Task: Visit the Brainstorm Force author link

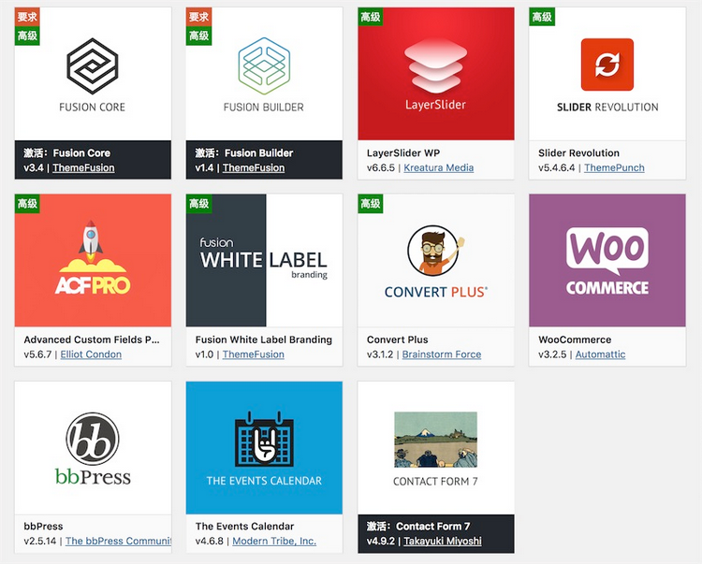Action: (x=442, y=354)
